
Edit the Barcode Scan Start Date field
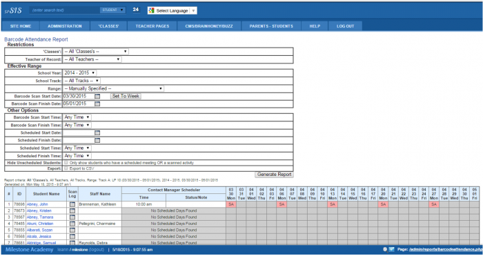coord(79,96)
